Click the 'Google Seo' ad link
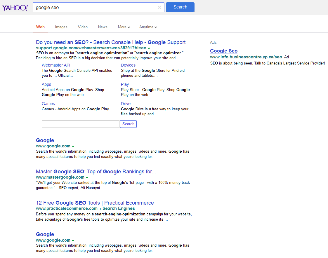The width and height of the screenshot is (328, 258). (224, 51)
